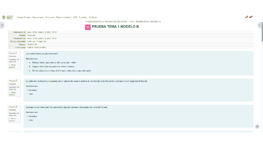Choose Verdadero for question 2
The image size is (263, 147).
[27, 90]
